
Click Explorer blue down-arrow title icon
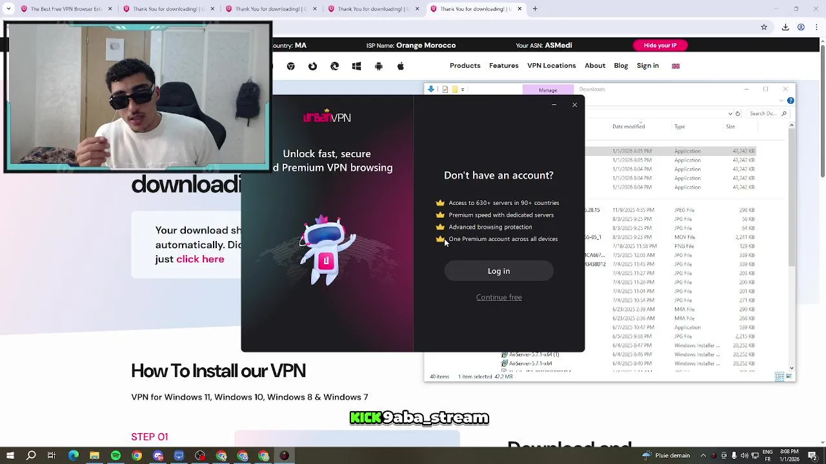pos(431,90)
